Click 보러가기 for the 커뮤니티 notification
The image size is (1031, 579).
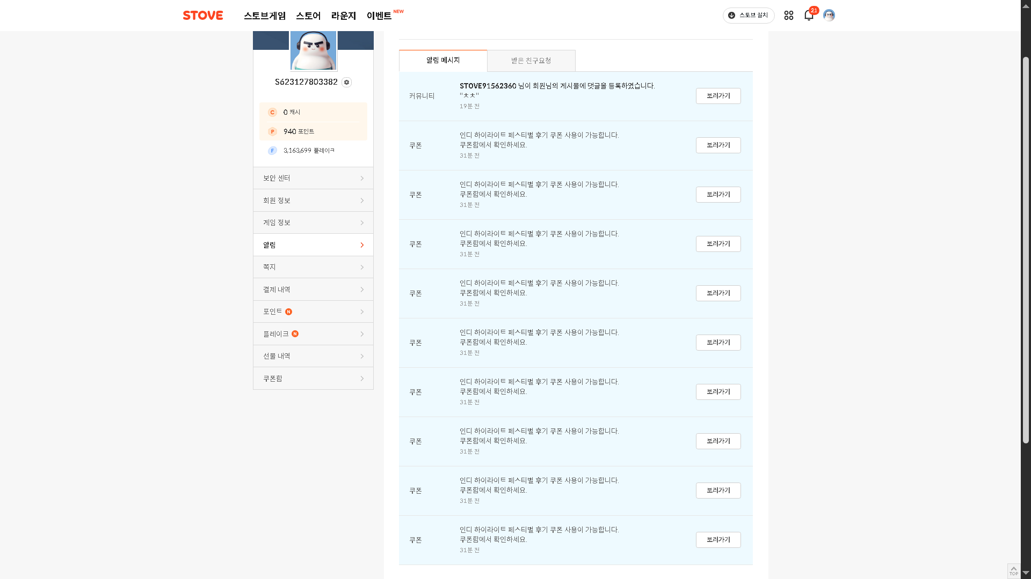click(718, 96)
